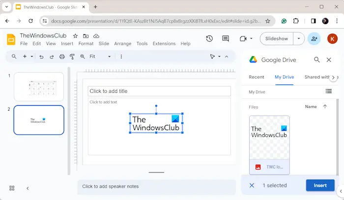344x200 pixels.
Task: Click the Zoom magnifier tool
Action: 83,57
